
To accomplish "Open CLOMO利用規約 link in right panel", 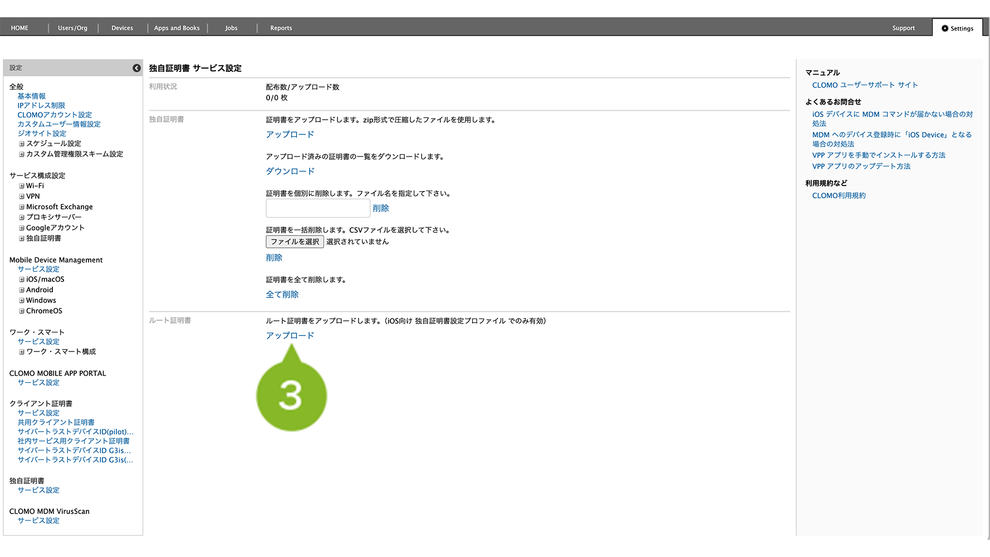I will [839, 196].
